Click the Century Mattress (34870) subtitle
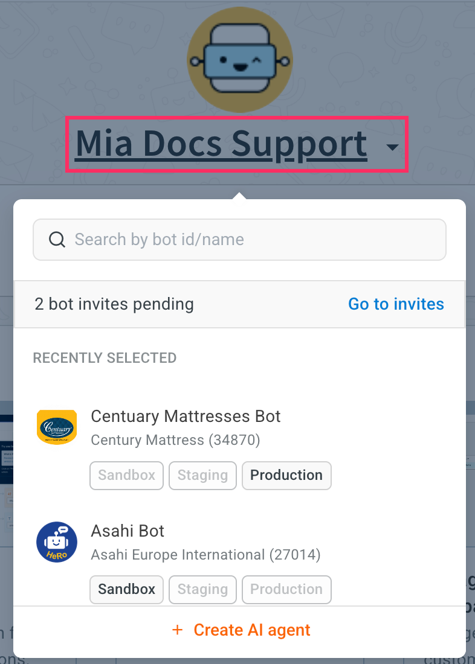The width and height of the screenshot is (475, 664). tap(175, 440)
